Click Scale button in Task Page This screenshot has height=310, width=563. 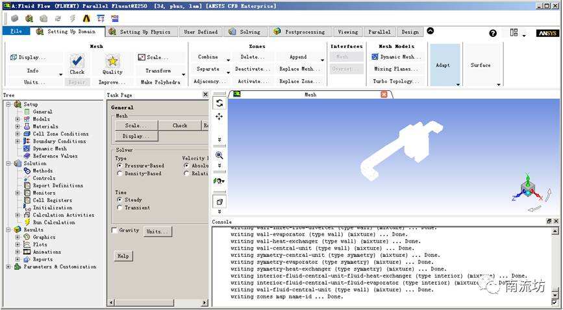136,126
